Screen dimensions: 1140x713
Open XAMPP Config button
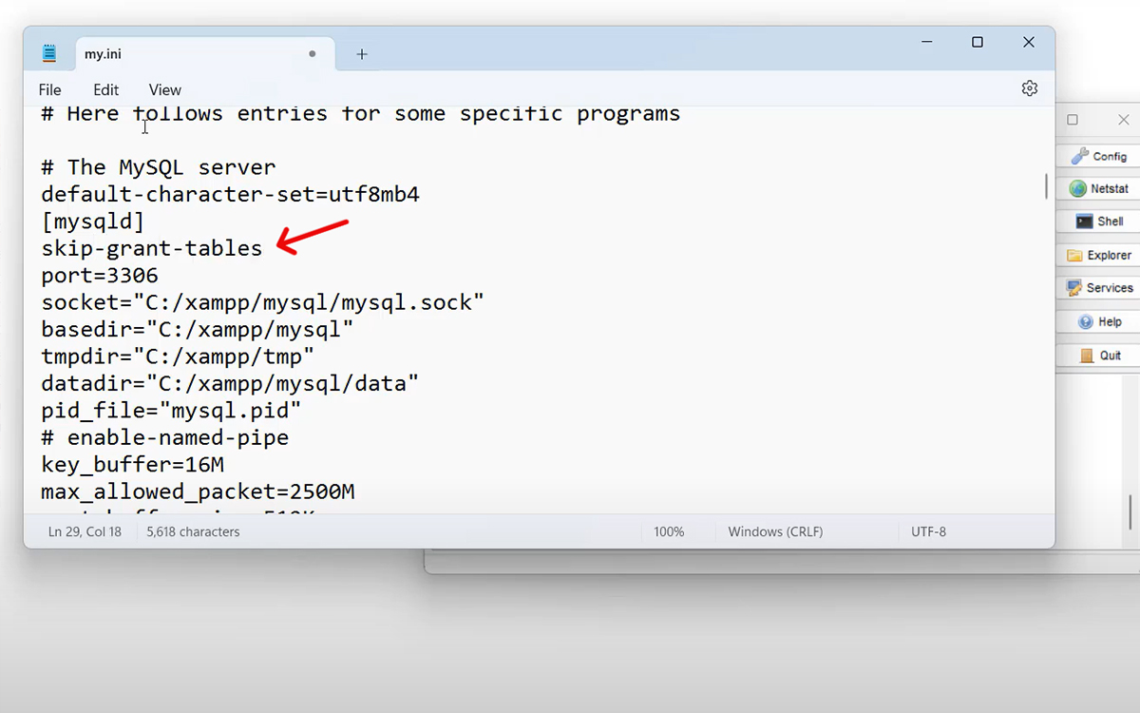point(1099,156)
